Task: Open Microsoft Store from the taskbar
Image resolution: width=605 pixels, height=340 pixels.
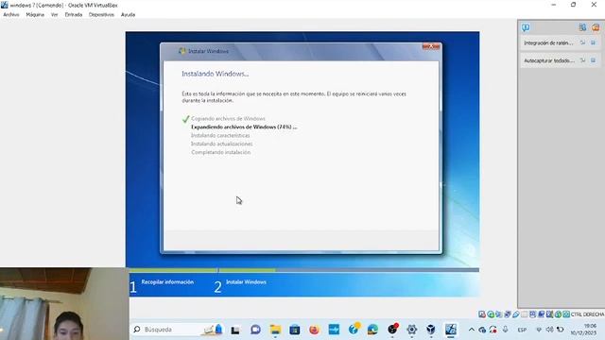Action: point(294,330)
